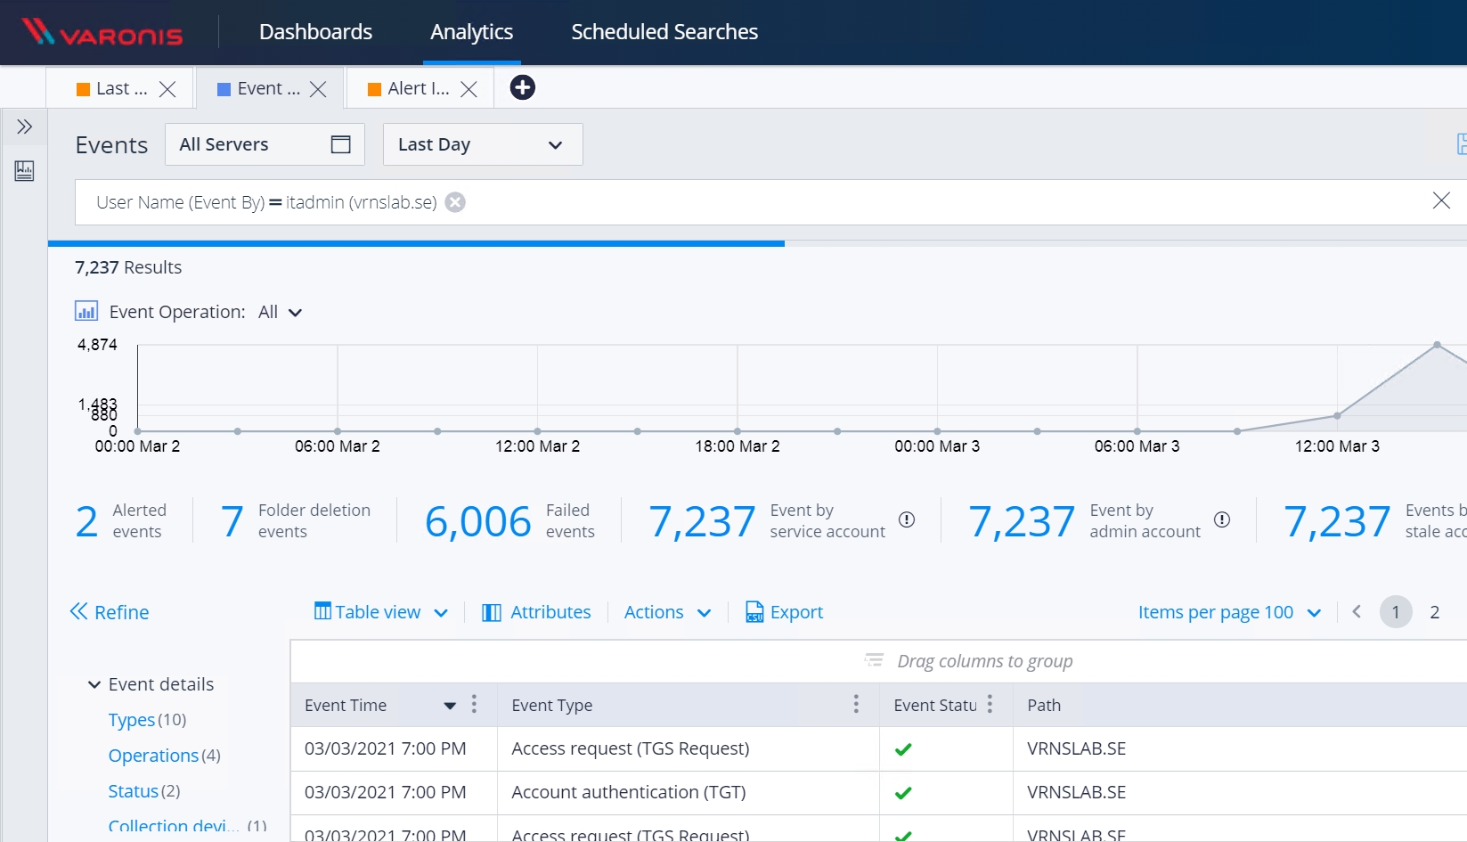Click the plus icon to add a new search tab
Image resolution: width=1467 pixels, height=842 pixels.
tap(522, 87)
